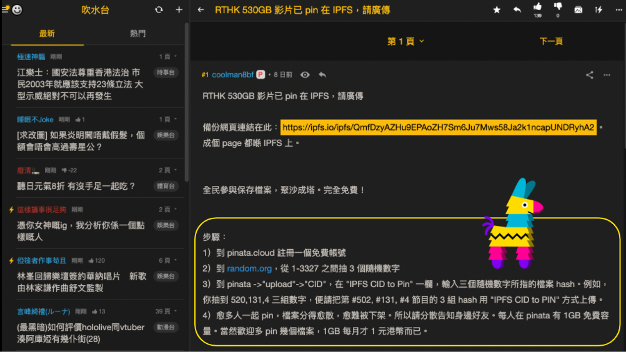This screenshot has height=352, width=626.
Task: Refresh the 吹水台 thread list
Action: (159, 9)
